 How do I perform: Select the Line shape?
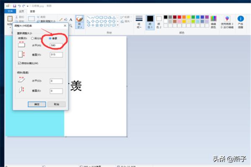click(x=89, y=18)
